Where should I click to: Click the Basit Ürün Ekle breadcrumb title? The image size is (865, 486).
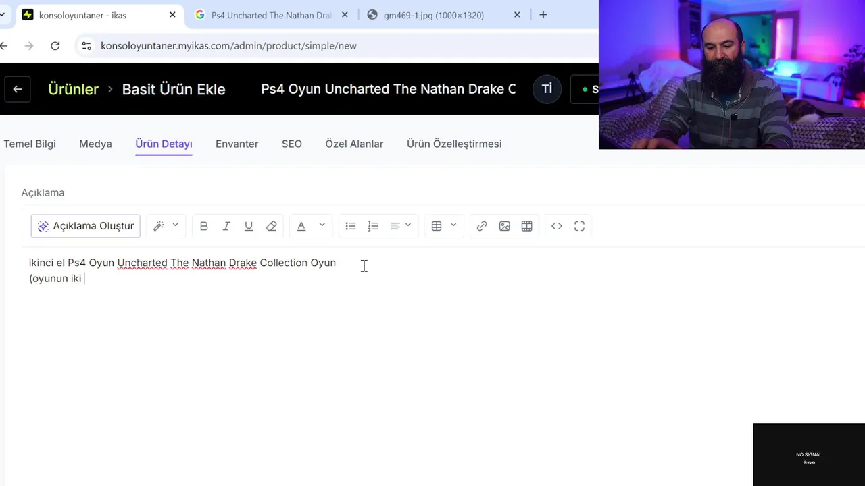174,89
